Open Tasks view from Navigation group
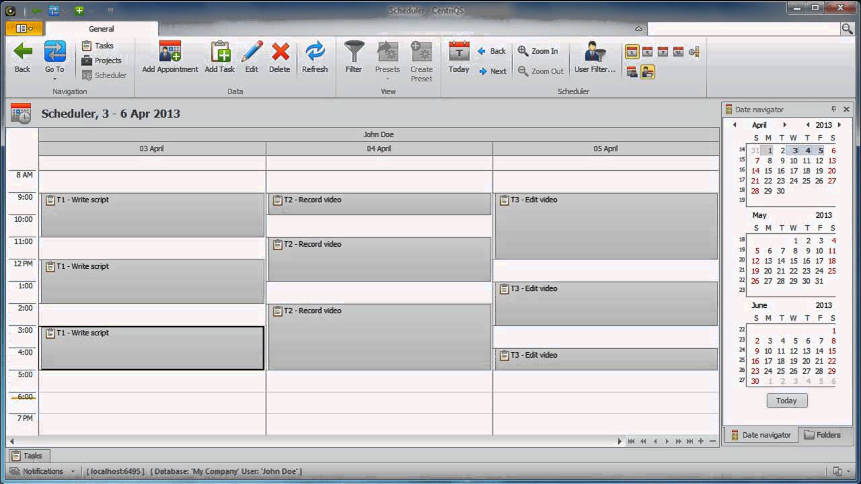861x484 pixels. click(x=98, y=46)
